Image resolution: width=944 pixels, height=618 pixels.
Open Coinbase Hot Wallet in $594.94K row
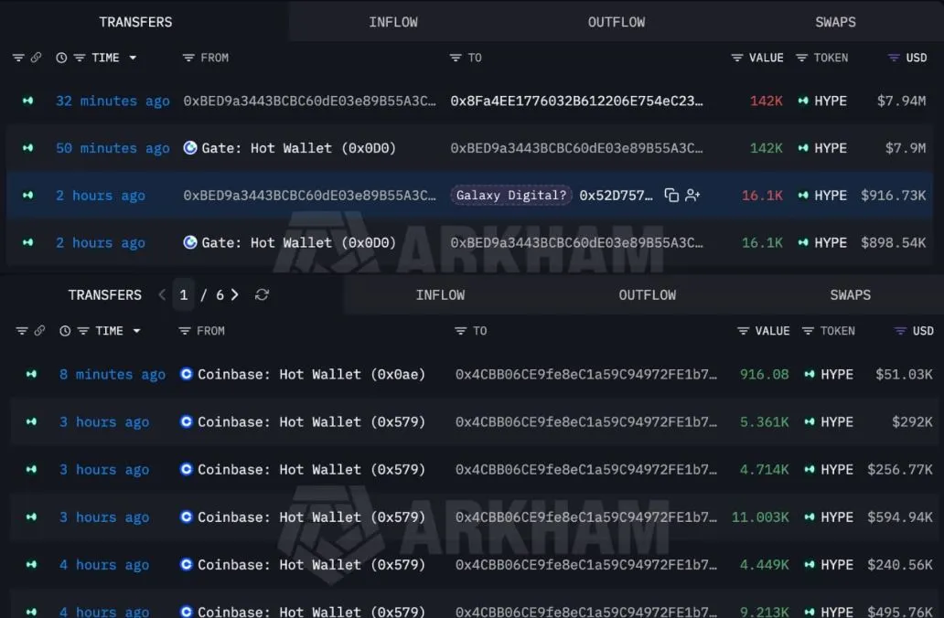coord(311,517)
